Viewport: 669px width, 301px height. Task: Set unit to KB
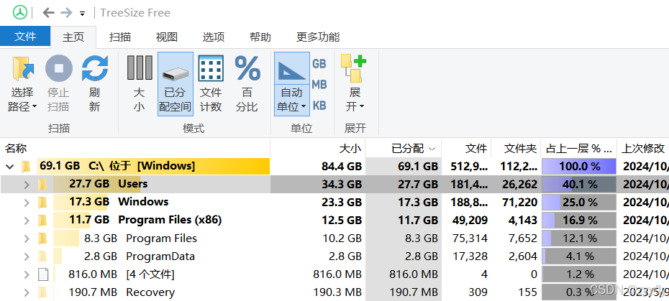pyautogui.click(x=319, y=106)
